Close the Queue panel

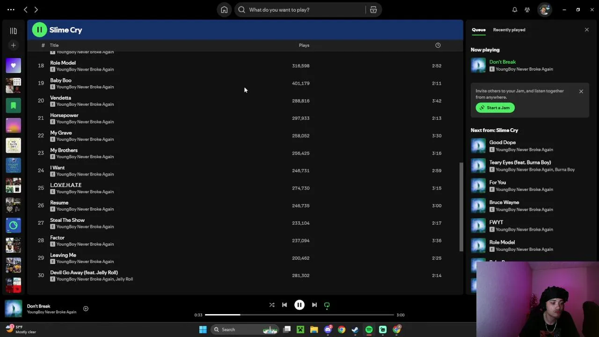pos(586,30)
